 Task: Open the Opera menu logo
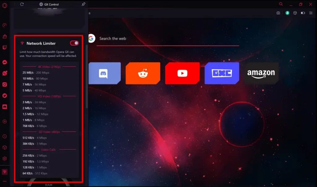pos(5,6)
